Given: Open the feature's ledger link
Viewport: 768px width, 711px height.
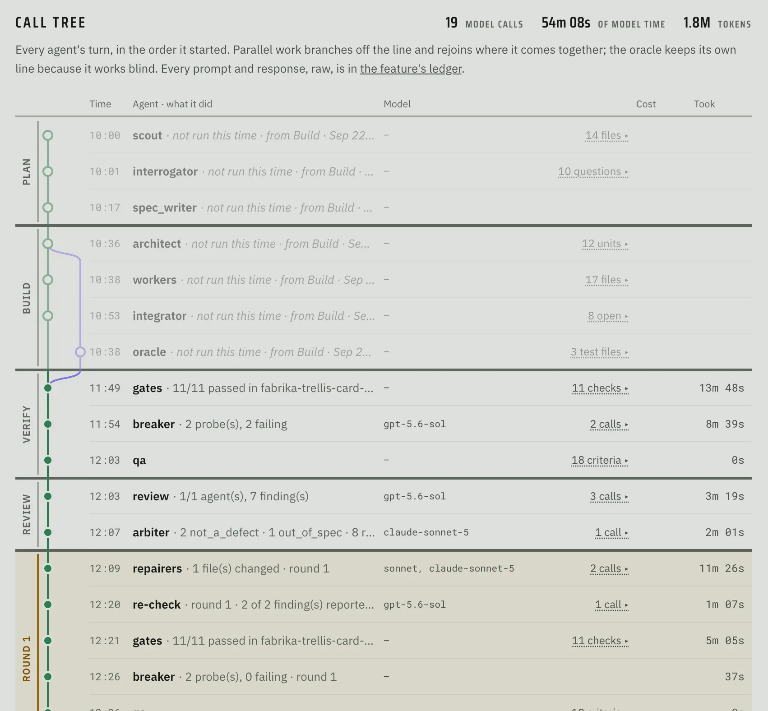Looking at the screenshot, I should (x=411, y=69).
